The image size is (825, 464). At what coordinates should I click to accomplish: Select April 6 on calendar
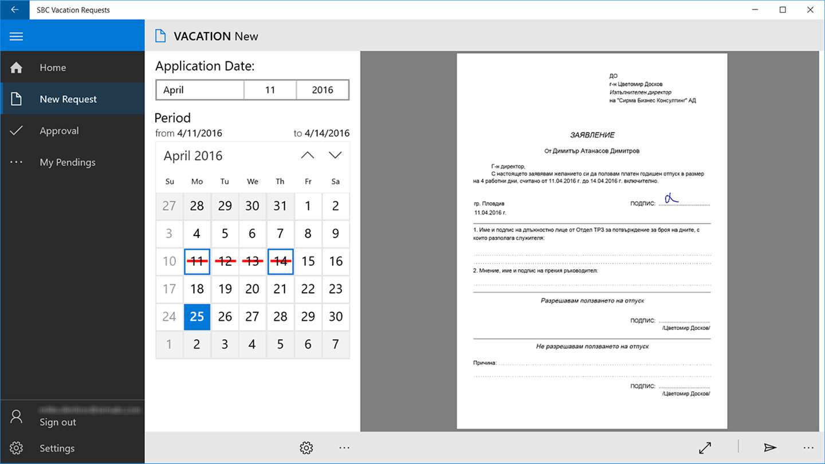tap(253, 233)
